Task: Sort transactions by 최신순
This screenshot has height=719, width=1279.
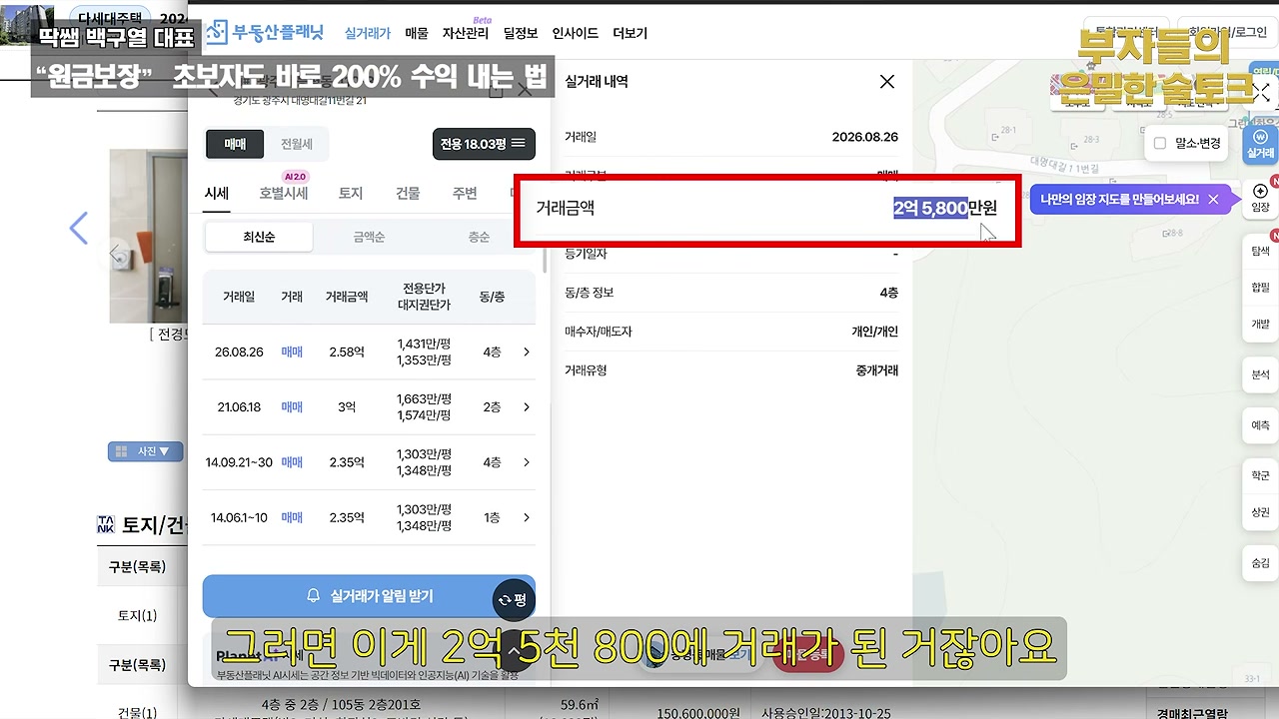Action: (259, 238)
